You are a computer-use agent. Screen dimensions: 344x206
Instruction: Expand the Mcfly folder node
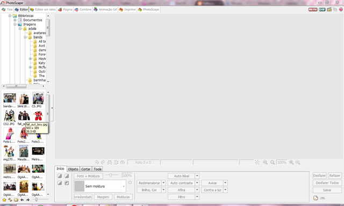tap(30, 67)
